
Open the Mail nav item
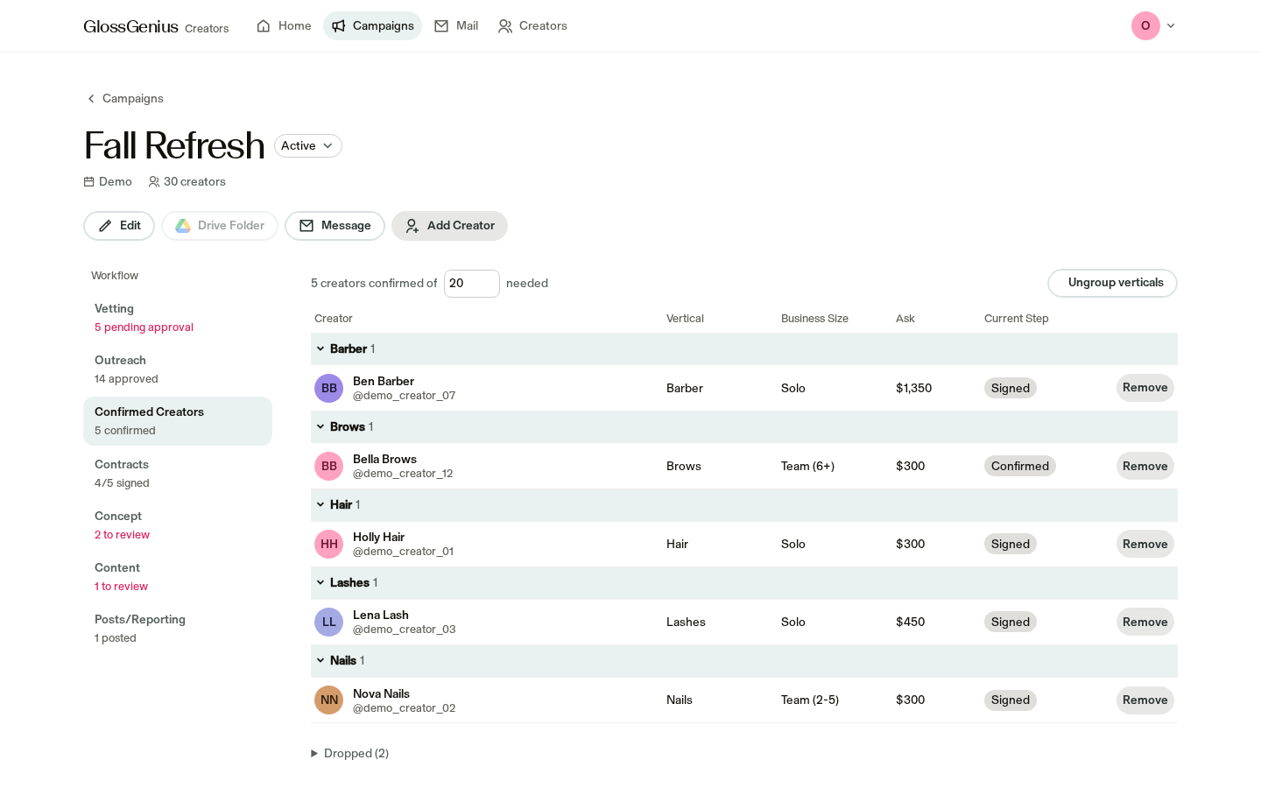tap(456, 26)
